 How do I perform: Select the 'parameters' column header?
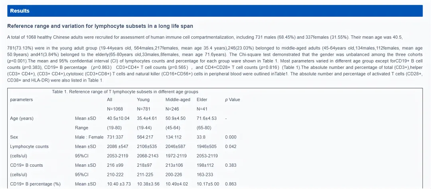(x=22, y=99)
